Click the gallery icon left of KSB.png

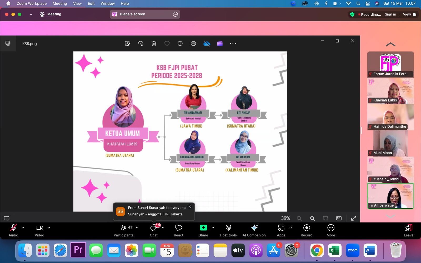pyautogui.click(x=8, y=43)
